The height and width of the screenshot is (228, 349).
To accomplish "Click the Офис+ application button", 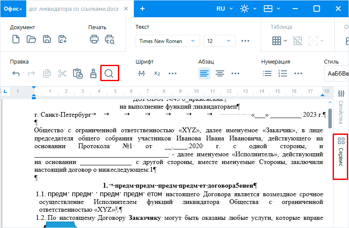I will pos(13,9).
